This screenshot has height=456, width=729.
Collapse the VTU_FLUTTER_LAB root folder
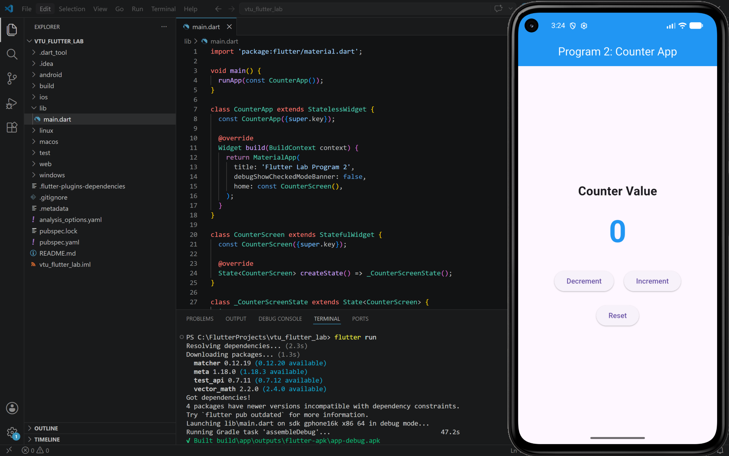click(29, 41)
